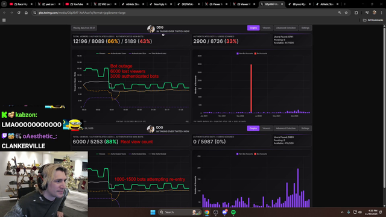Switch to the Race Highlights YouTube tab
Image resolution: width=386 pixels, height=217 pixels.
click(21, 4)
